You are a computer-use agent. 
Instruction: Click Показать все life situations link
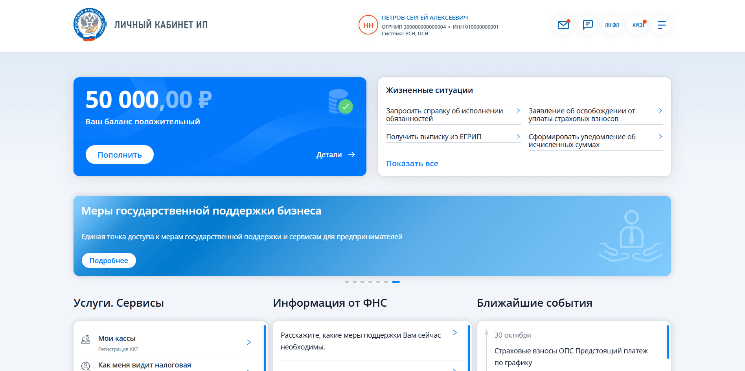[412, 164]
